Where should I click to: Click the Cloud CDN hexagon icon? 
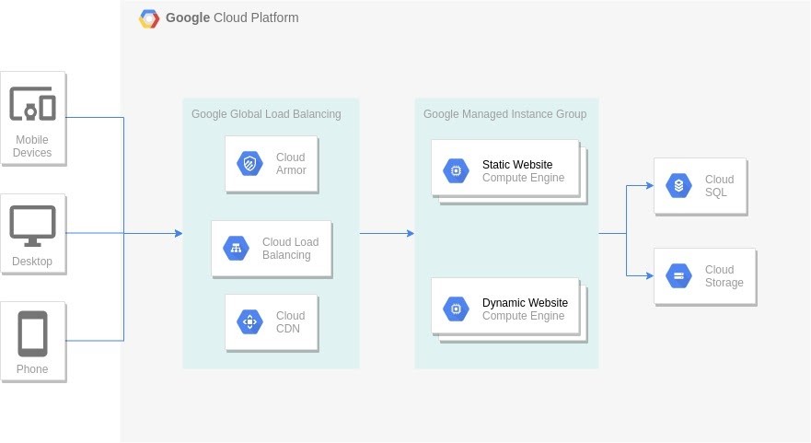pos(249,322)
